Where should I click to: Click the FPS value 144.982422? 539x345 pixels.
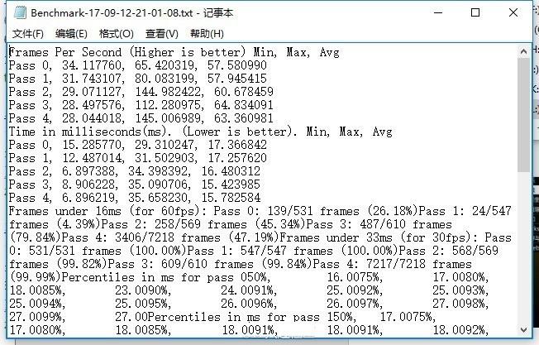(x=169, y=92)
